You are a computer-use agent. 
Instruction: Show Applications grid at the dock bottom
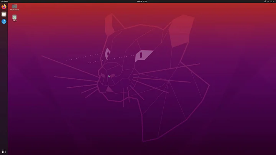click(x=4, y=151)
